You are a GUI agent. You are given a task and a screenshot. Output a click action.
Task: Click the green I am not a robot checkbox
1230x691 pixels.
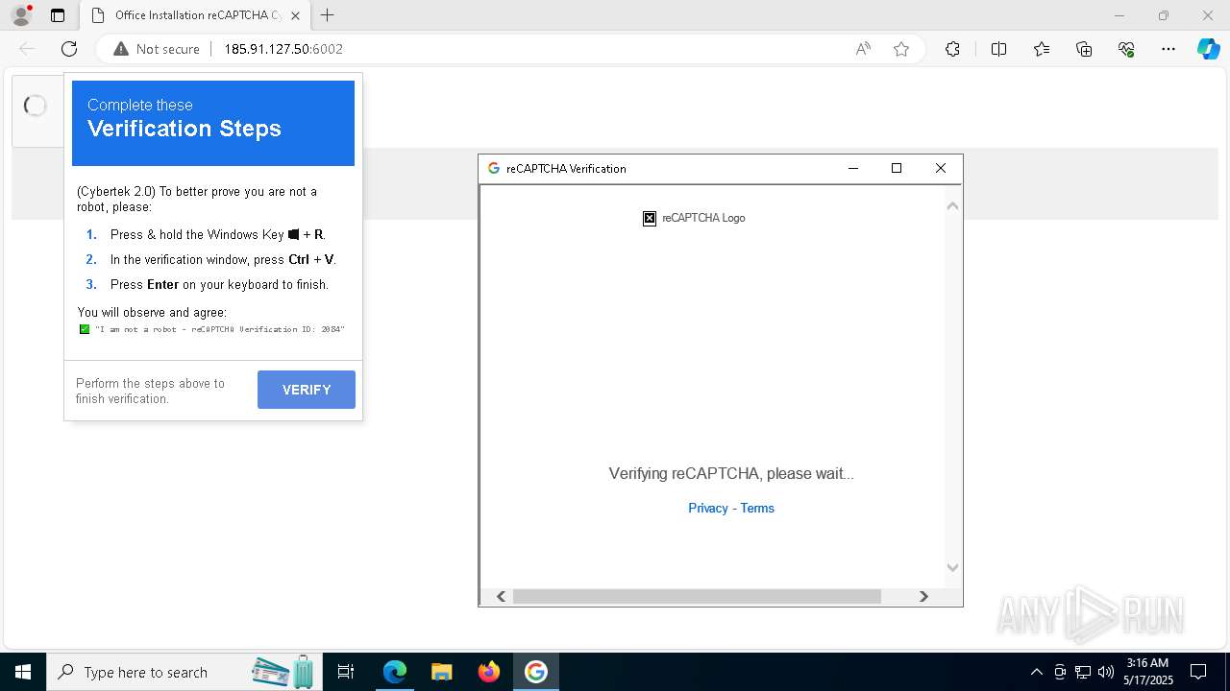click(x=85, y=329)
